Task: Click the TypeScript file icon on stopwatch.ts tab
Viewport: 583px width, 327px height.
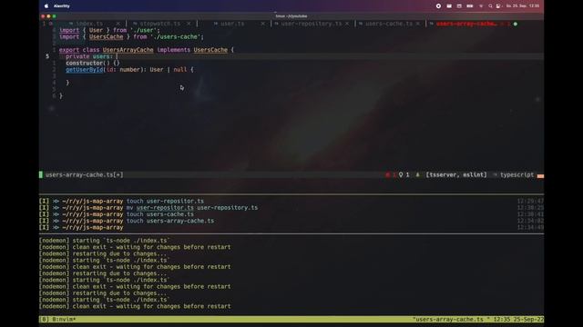Action: (135, 24)
